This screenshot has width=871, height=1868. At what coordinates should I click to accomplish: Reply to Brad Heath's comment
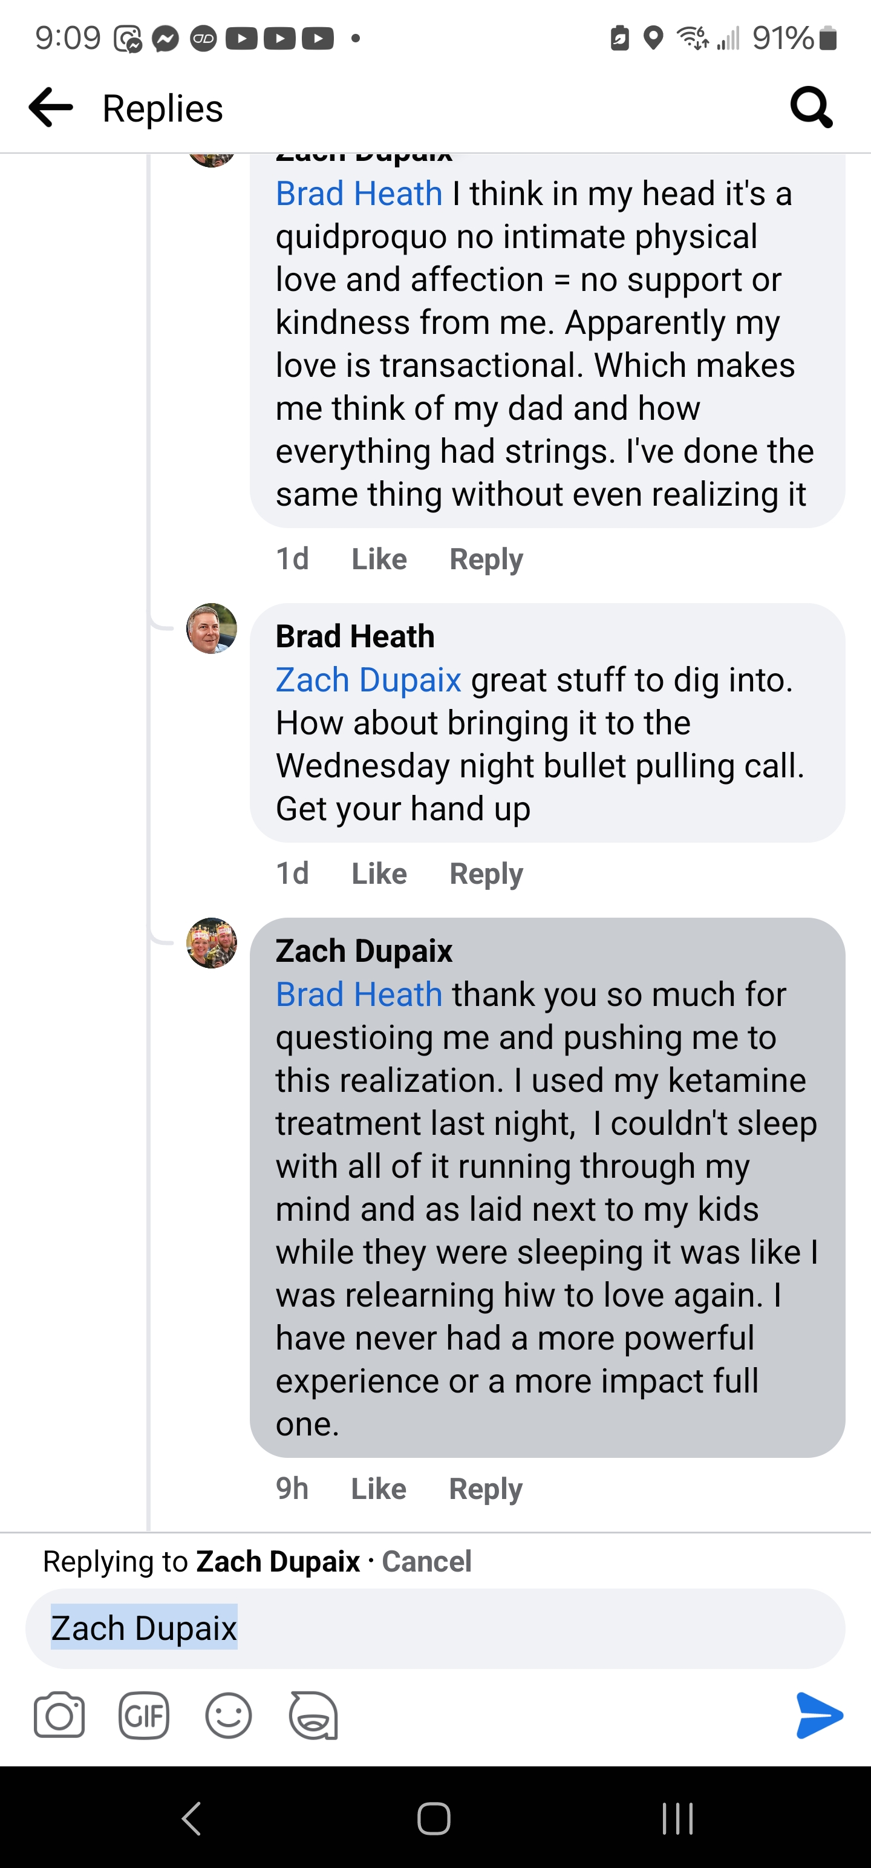click(486, 874)
